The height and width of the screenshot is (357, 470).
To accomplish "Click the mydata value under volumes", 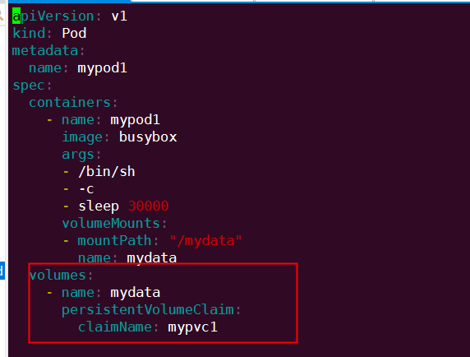I will coord(136,293).
